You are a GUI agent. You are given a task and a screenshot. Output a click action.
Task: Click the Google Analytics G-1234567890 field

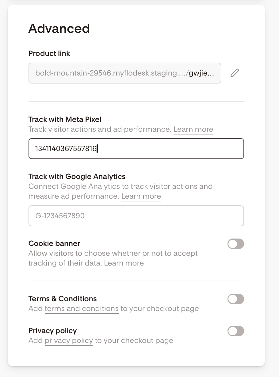tap(136, 216)
